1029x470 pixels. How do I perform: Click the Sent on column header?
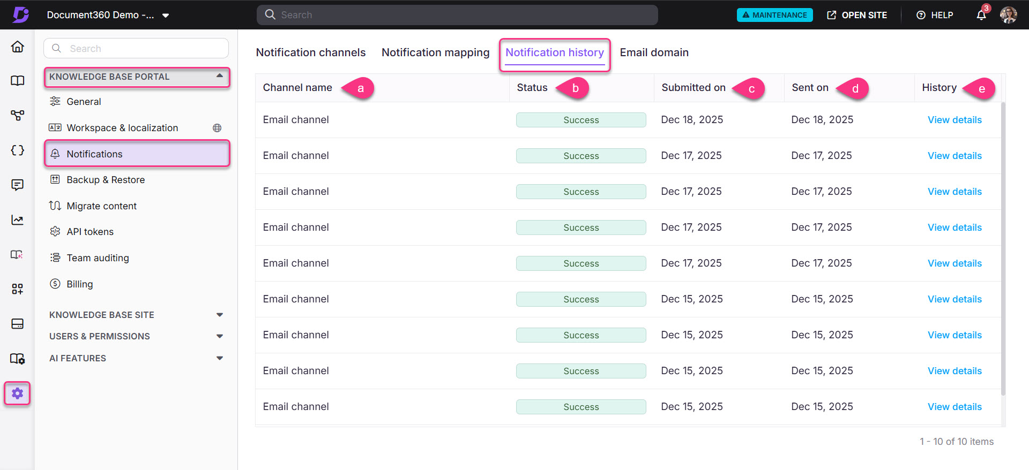coord(810,88)
